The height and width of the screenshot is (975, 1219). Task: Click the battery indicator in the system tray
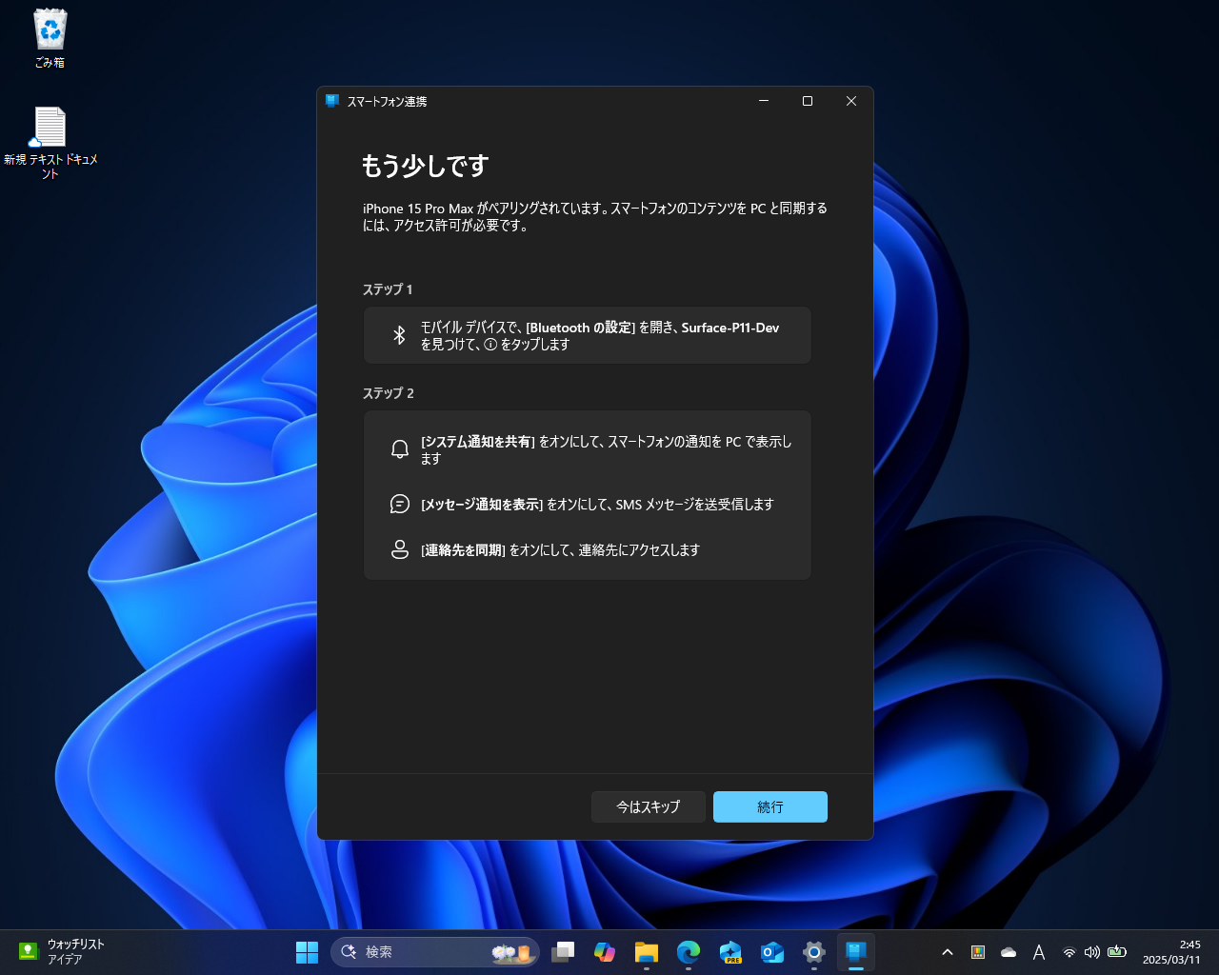(x=1116, y=952)
